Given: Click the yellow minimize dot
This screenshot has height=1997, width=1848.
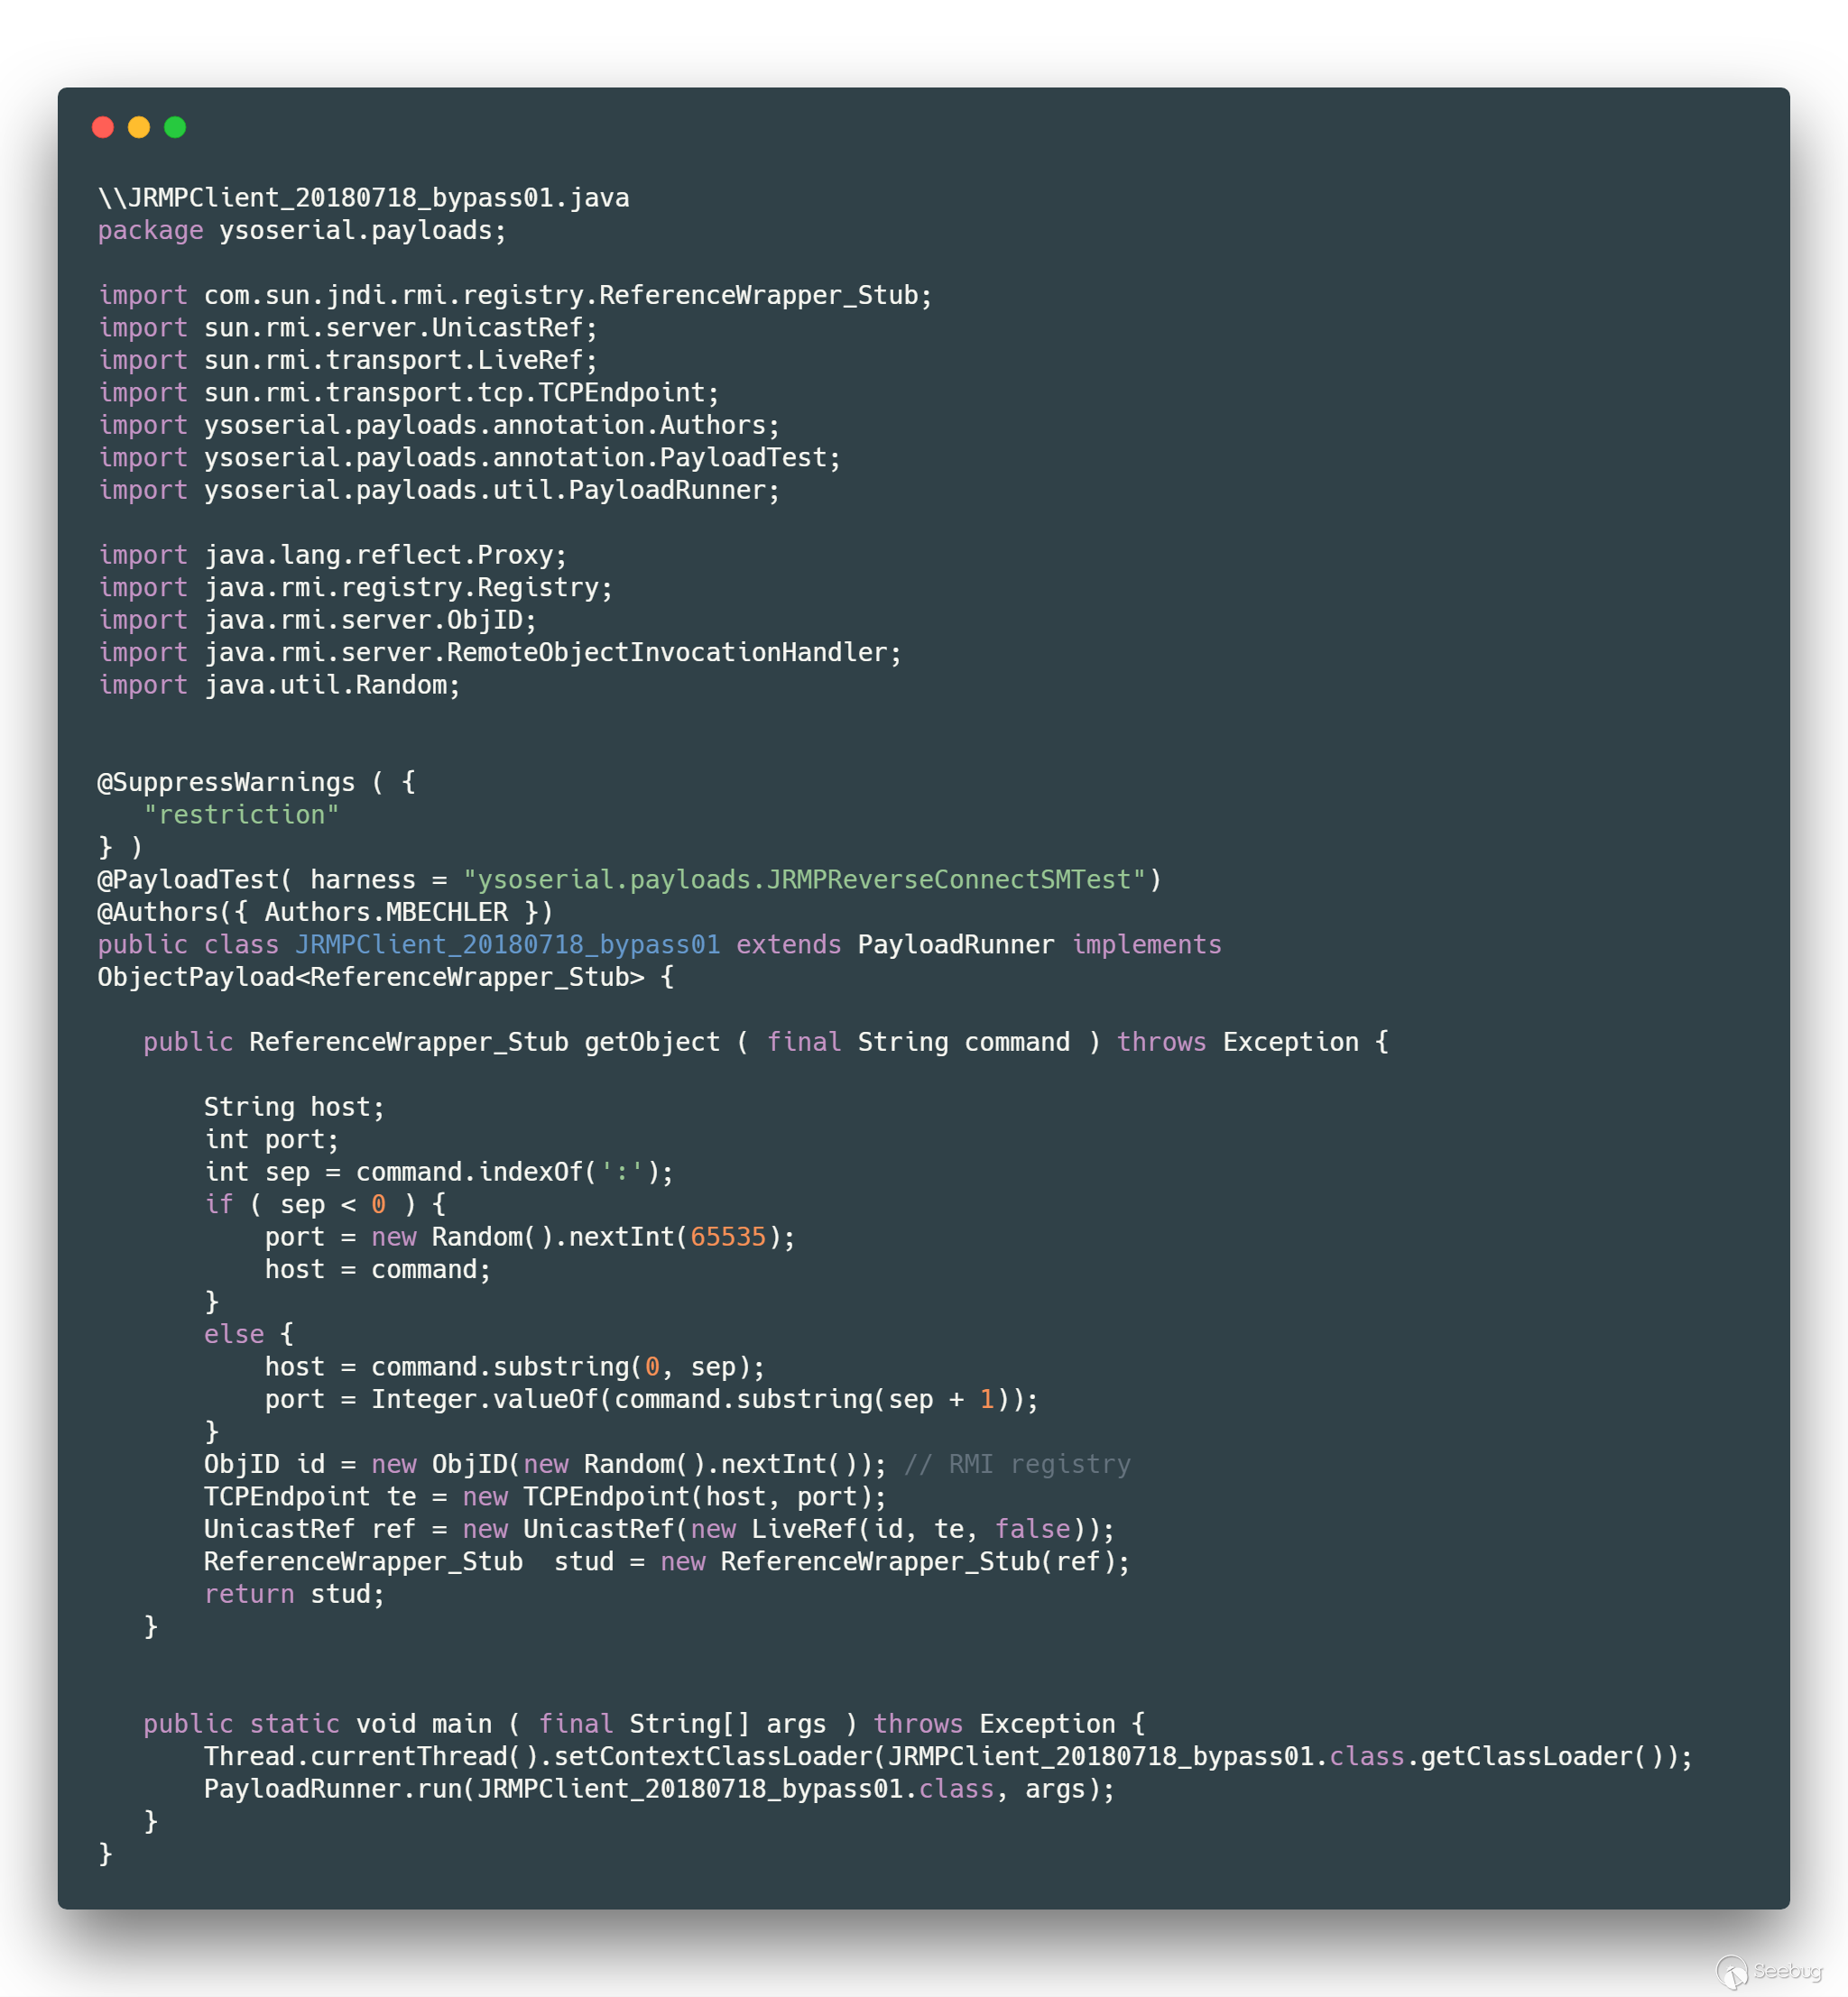Looking at the screenshot, I should point(139,127).
